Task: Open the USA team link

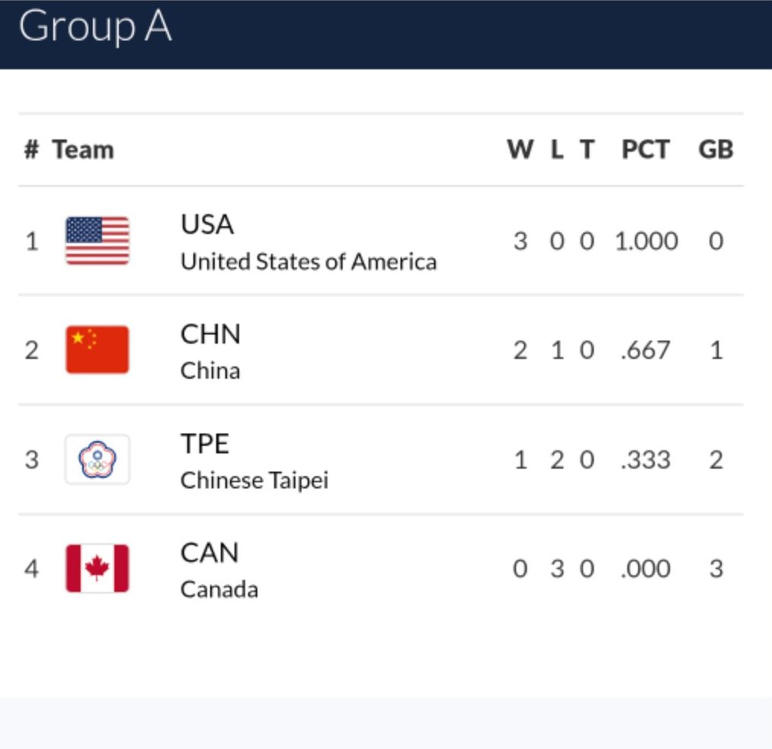Action: [x=207, y=225]
